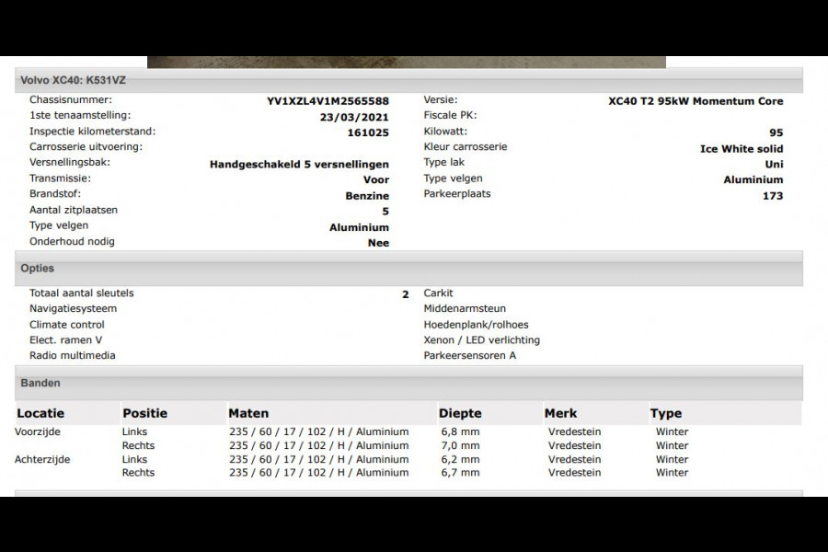828x552 pixels.
Task: Click the Xenon / LED verlichting option
Action: (x=481, y=339)
